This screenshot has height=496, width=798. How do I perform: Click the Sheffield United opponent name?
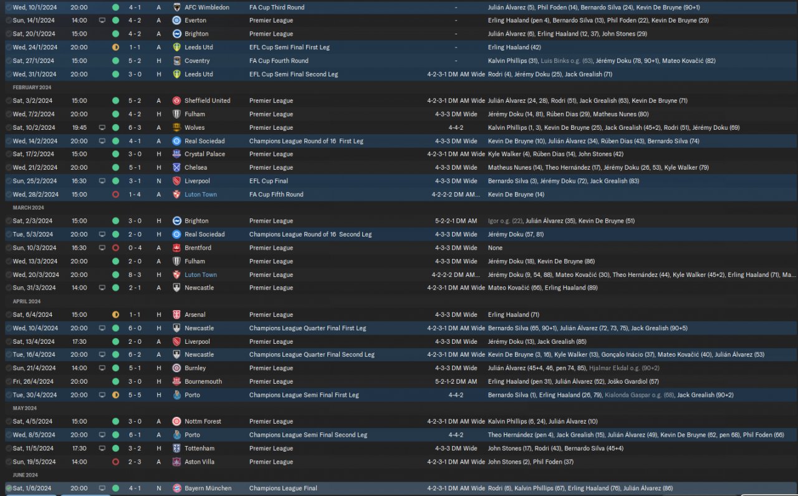pos(208,101)
